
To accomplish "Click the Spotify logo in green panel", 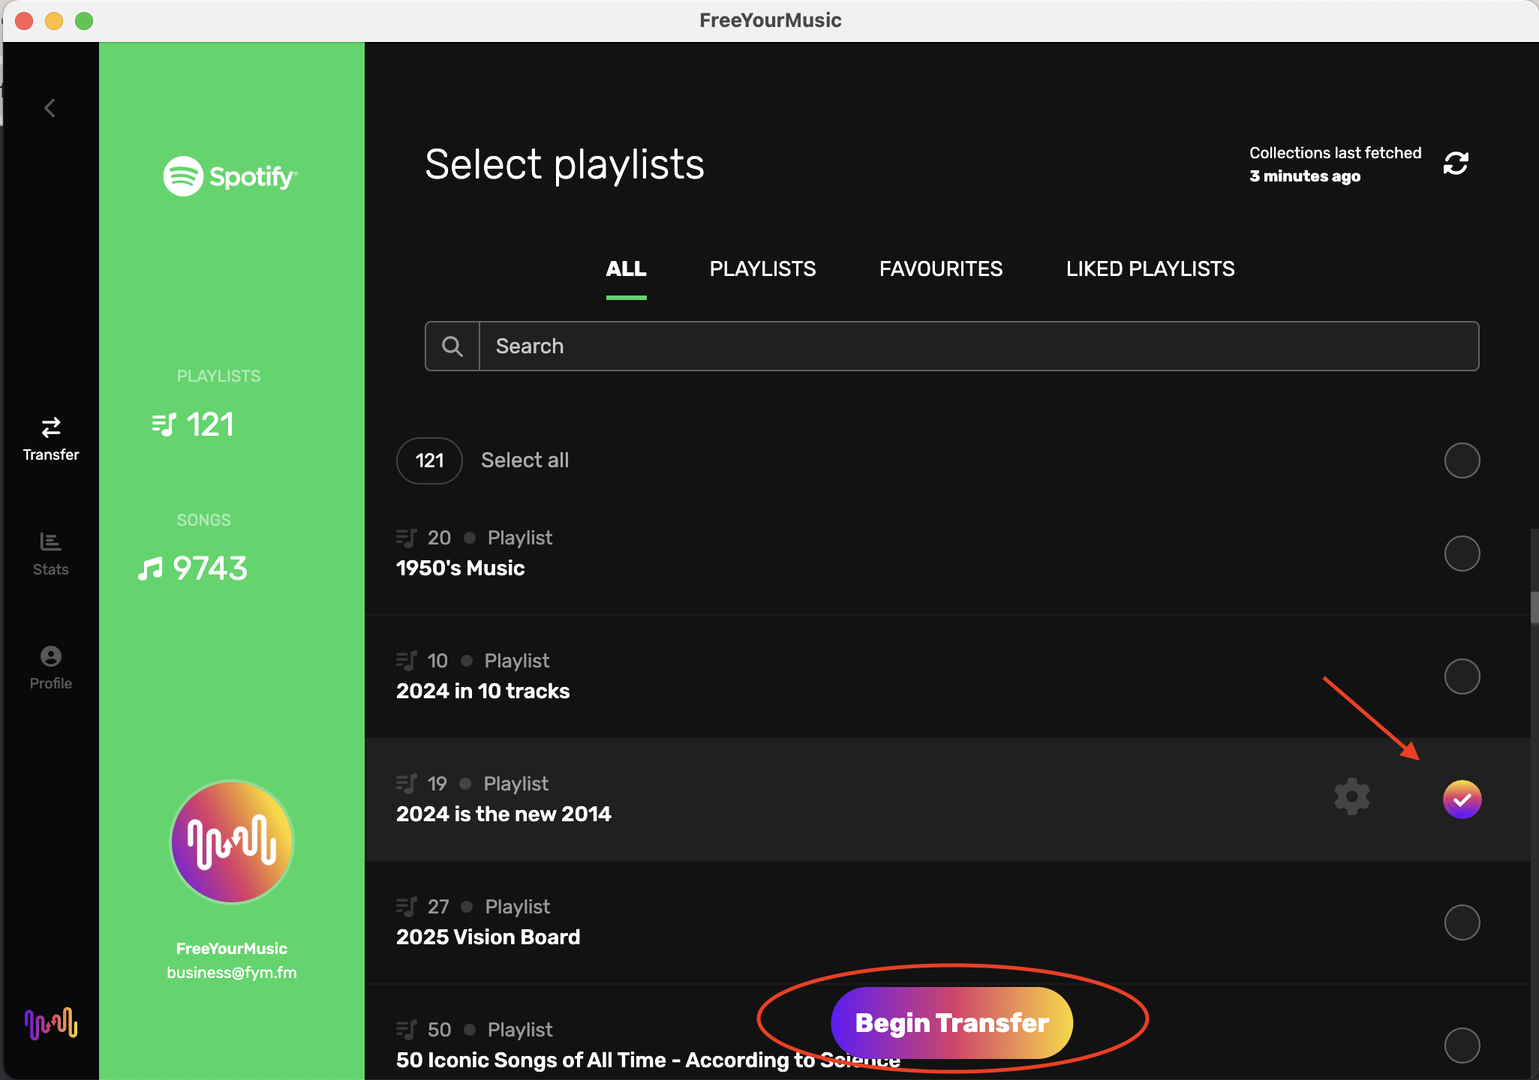I will coord(231,176).
